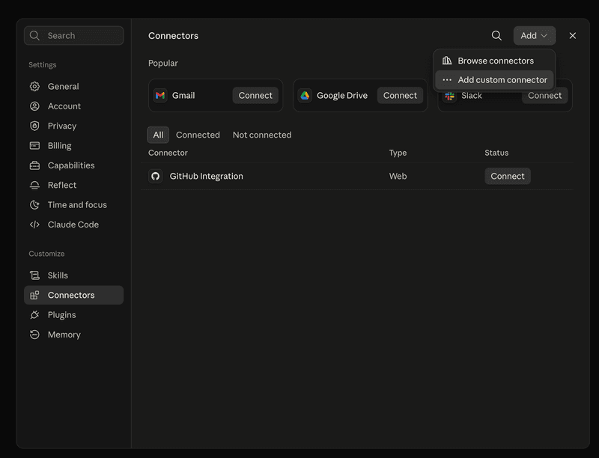Click the Plugins plug icon

[34, 315]
